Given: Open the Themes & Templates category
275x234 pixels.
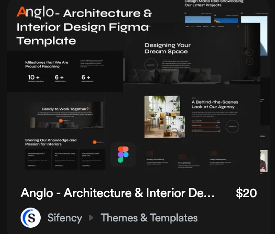Looking at the screenshot, I should click(149, 218).
